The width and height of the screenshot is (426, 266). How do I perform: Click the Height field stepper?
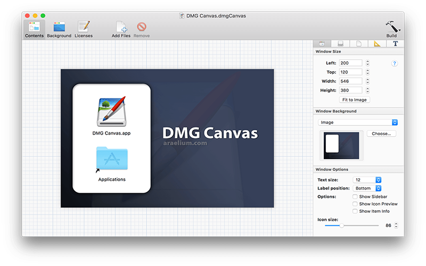[x=367, y=90]
